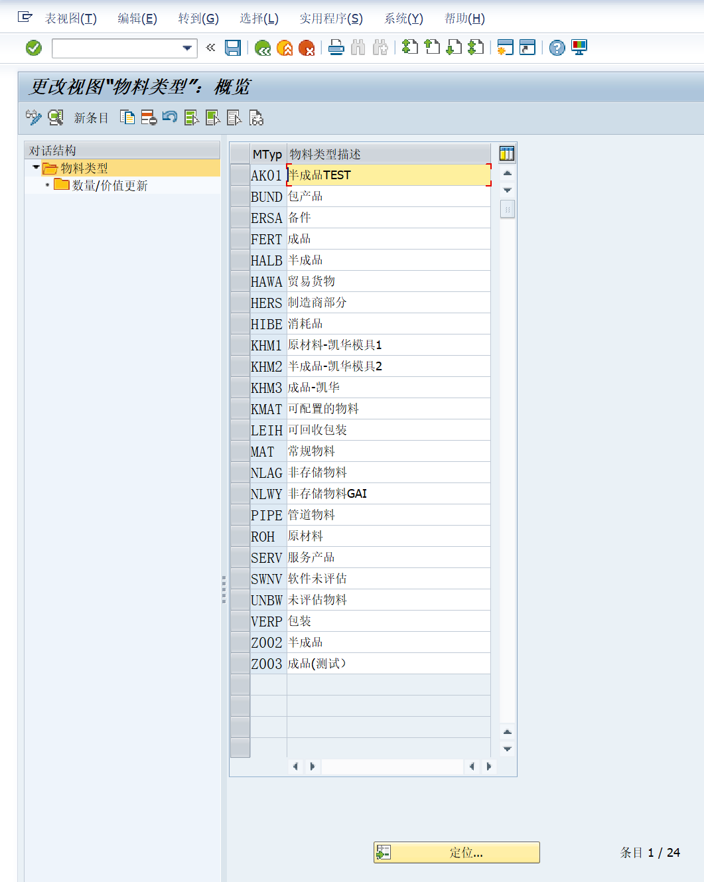
Task: Click the rightmost horizontal scroll arrow
Action: tap(489, 767)
